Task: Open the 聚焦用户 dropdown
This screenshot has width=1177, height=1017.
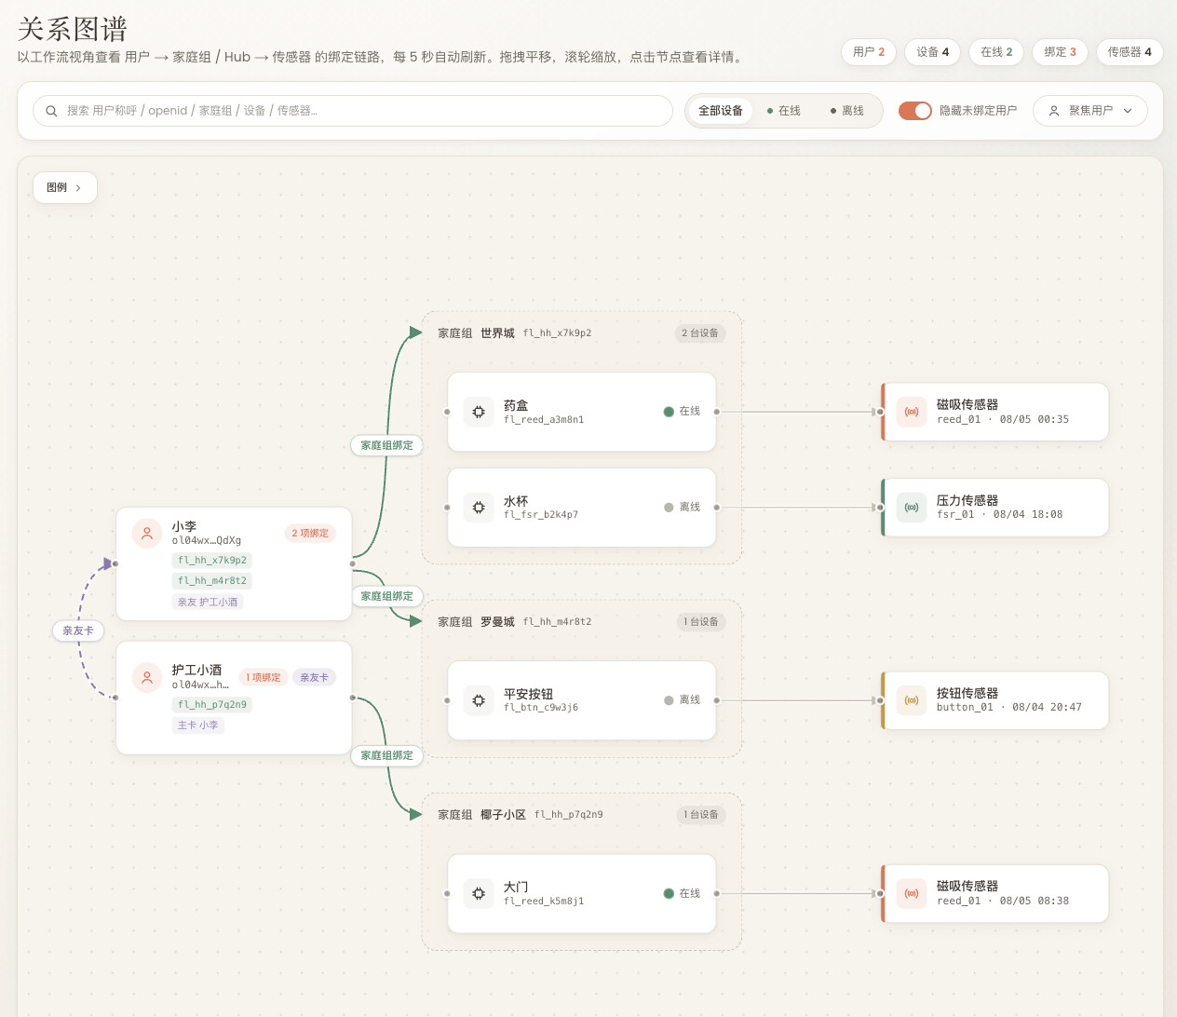Action: click(x=1090, y=111)
